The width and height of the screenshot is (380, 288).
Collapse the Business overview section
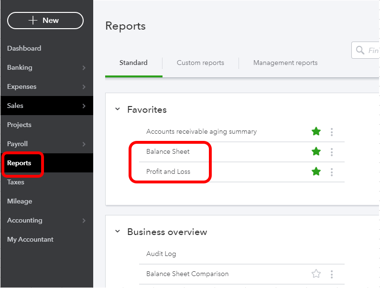[x=118, y=232]
